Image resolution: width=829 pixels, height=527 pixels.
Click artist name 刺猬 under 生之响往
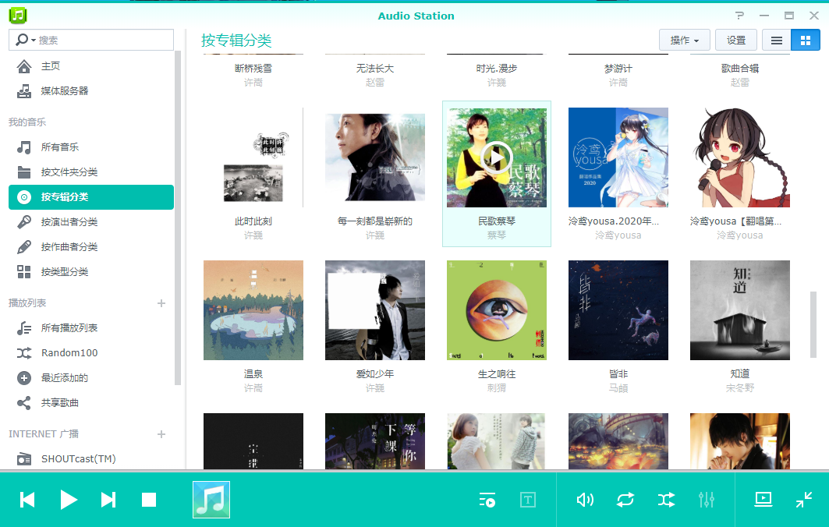tap(497, 388)
